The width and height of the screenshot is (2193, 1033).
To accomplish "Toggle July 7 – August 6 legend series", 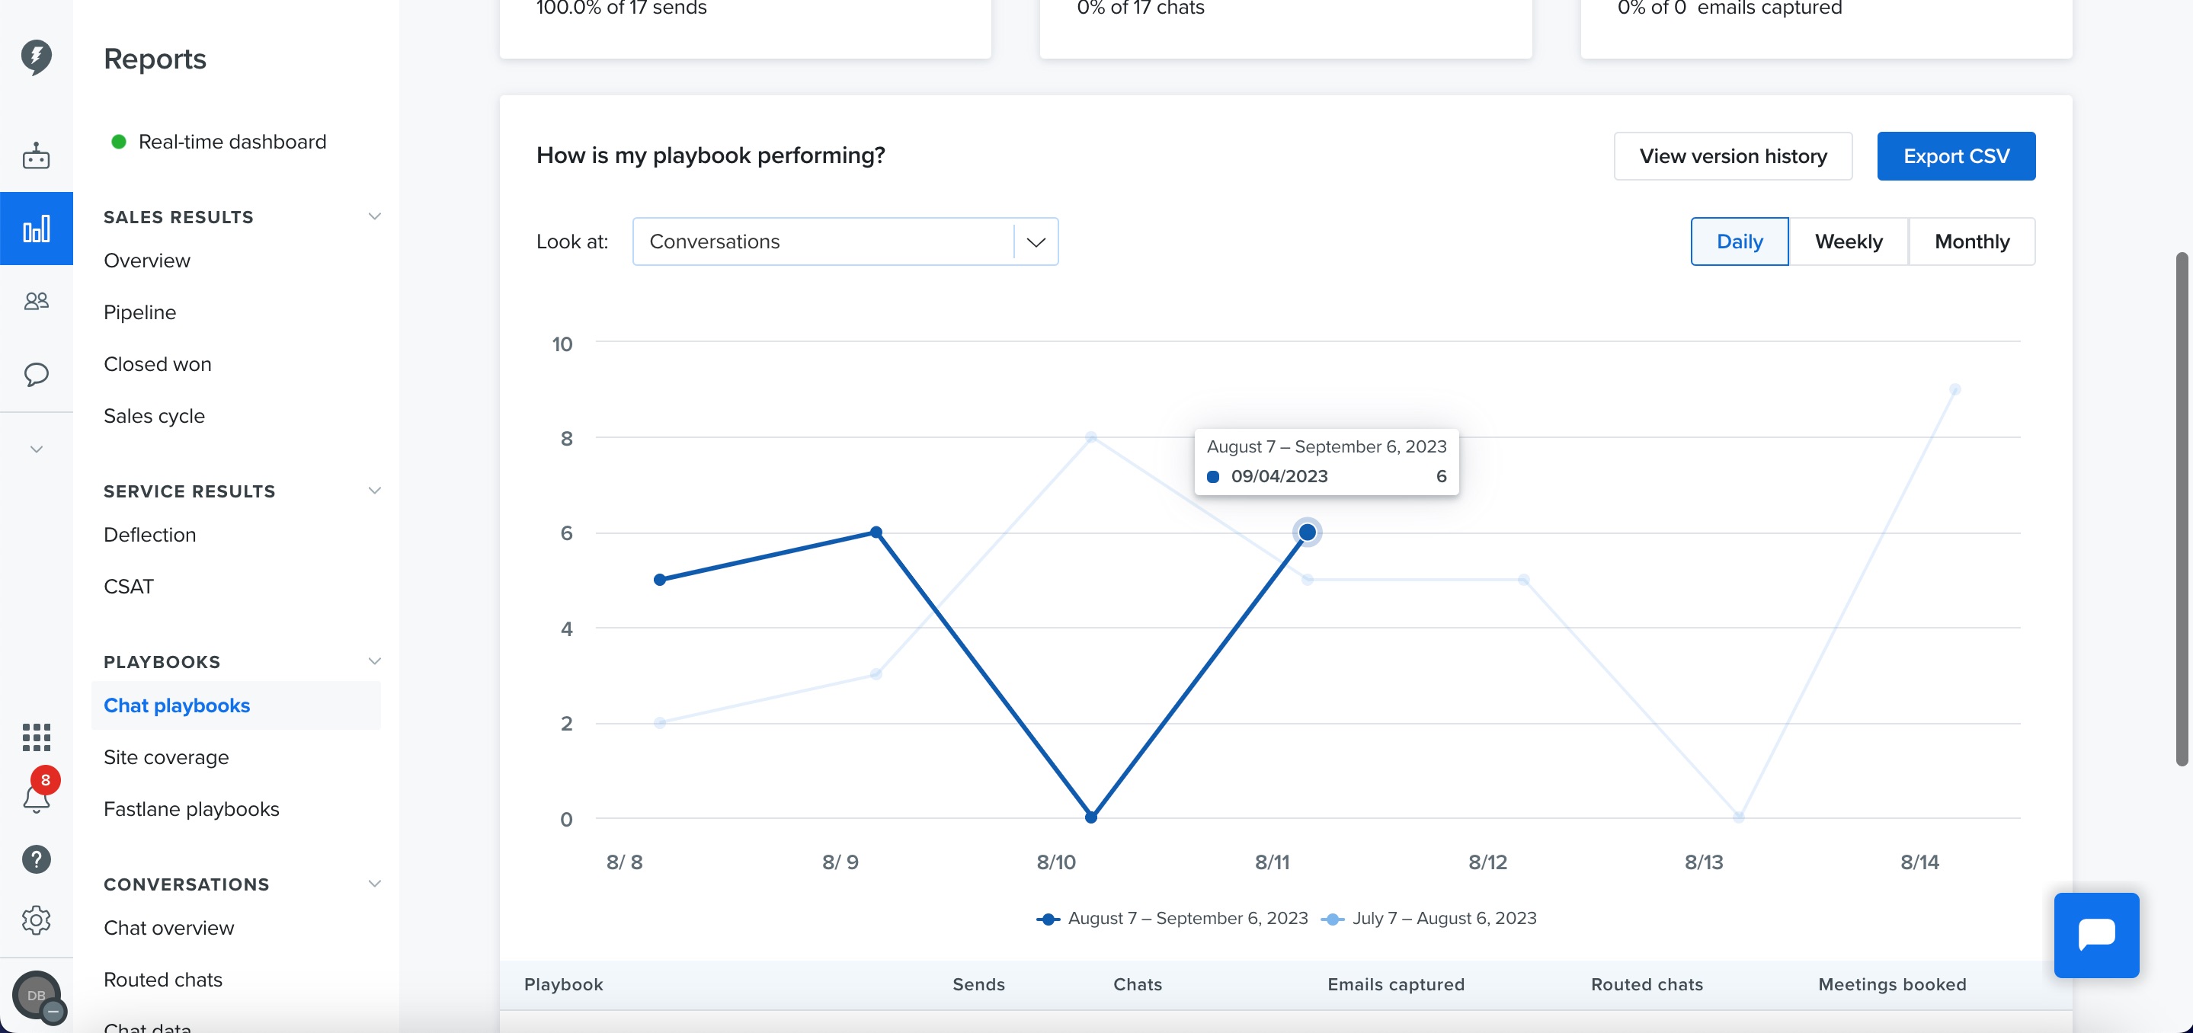I will pyautogui.click(x=1429, y=918).
